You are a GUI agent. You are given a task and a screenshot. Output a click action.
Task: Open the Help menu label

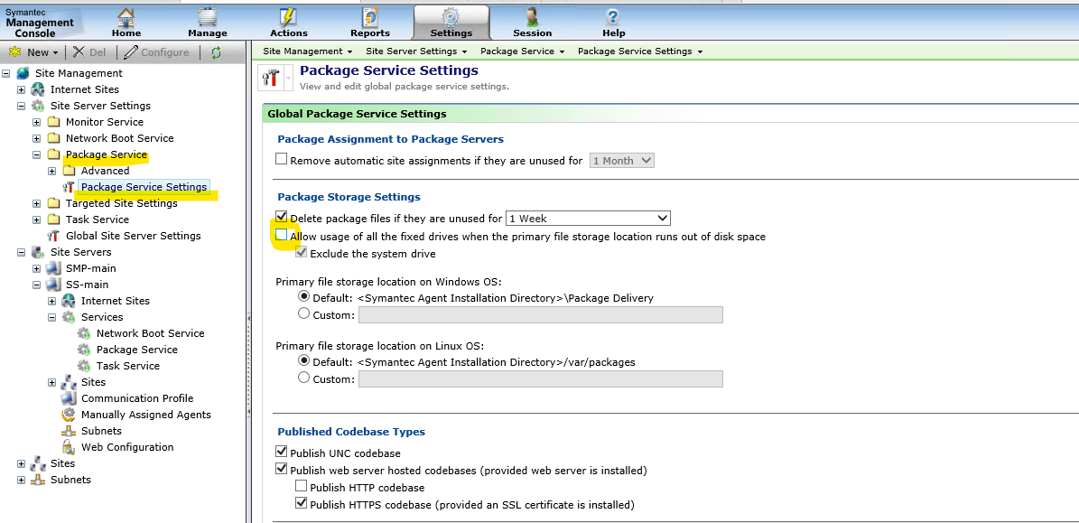point(613,33)
